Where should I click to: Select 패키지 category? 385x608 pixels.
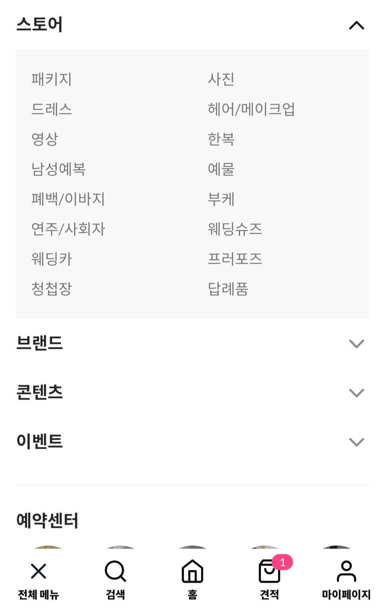52,79
